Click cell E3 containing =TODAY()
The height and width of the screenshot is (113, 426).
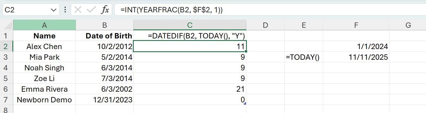point(303,57)
